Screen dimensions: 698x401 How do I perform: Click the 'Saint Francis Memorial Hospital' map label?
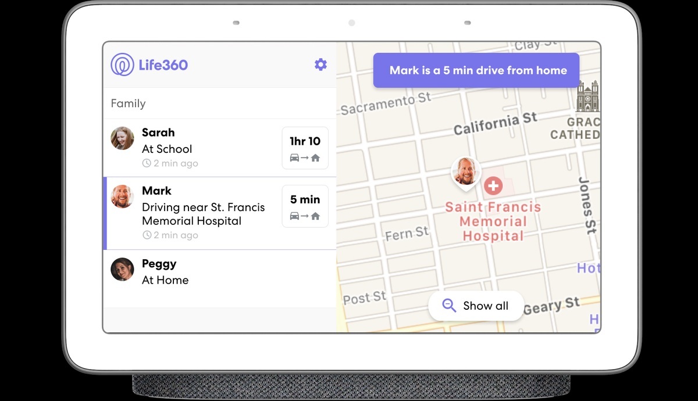(x=493, y=221)
